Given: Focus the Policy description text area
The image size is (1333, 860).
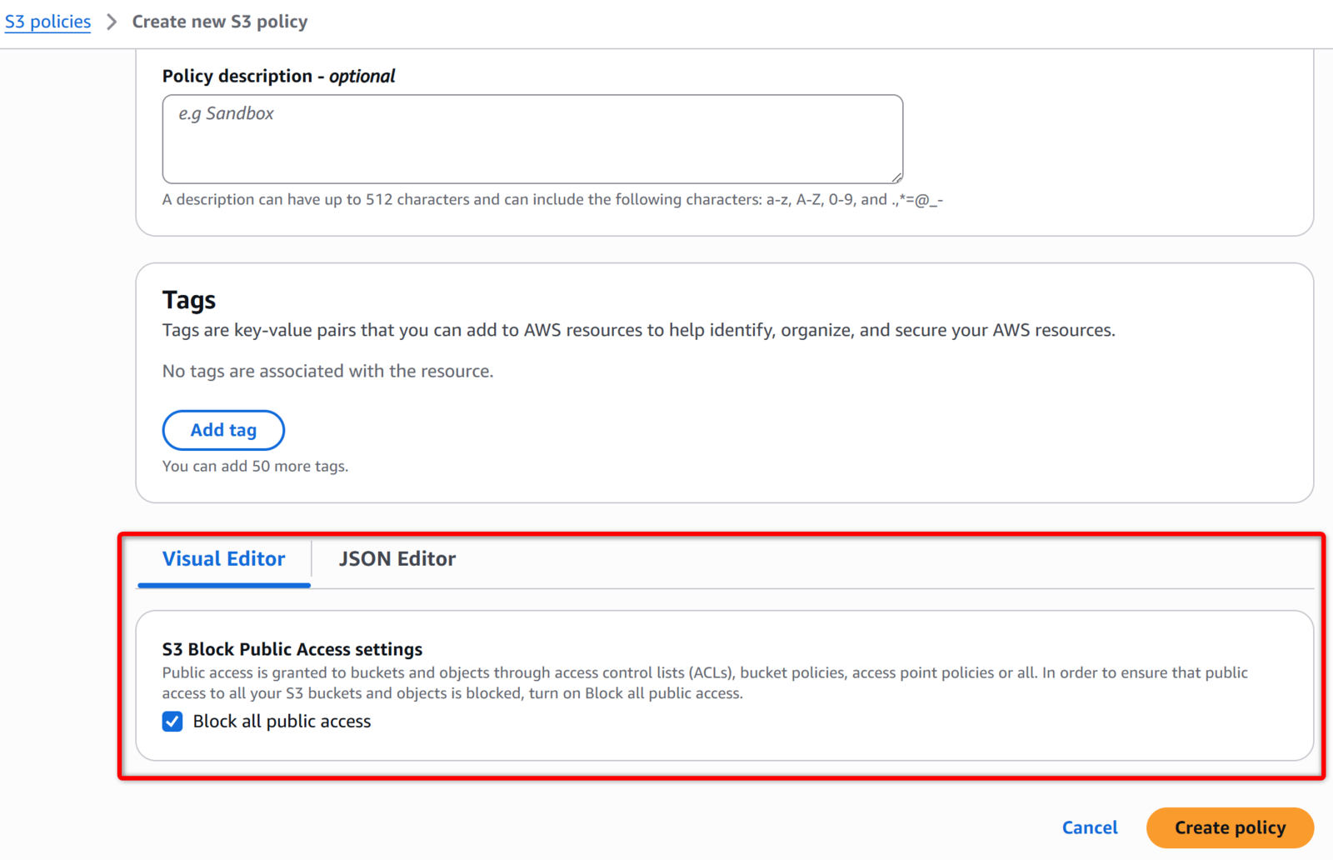Looking at the screenshot, I should pyautogui.click(x=532, y=139).
